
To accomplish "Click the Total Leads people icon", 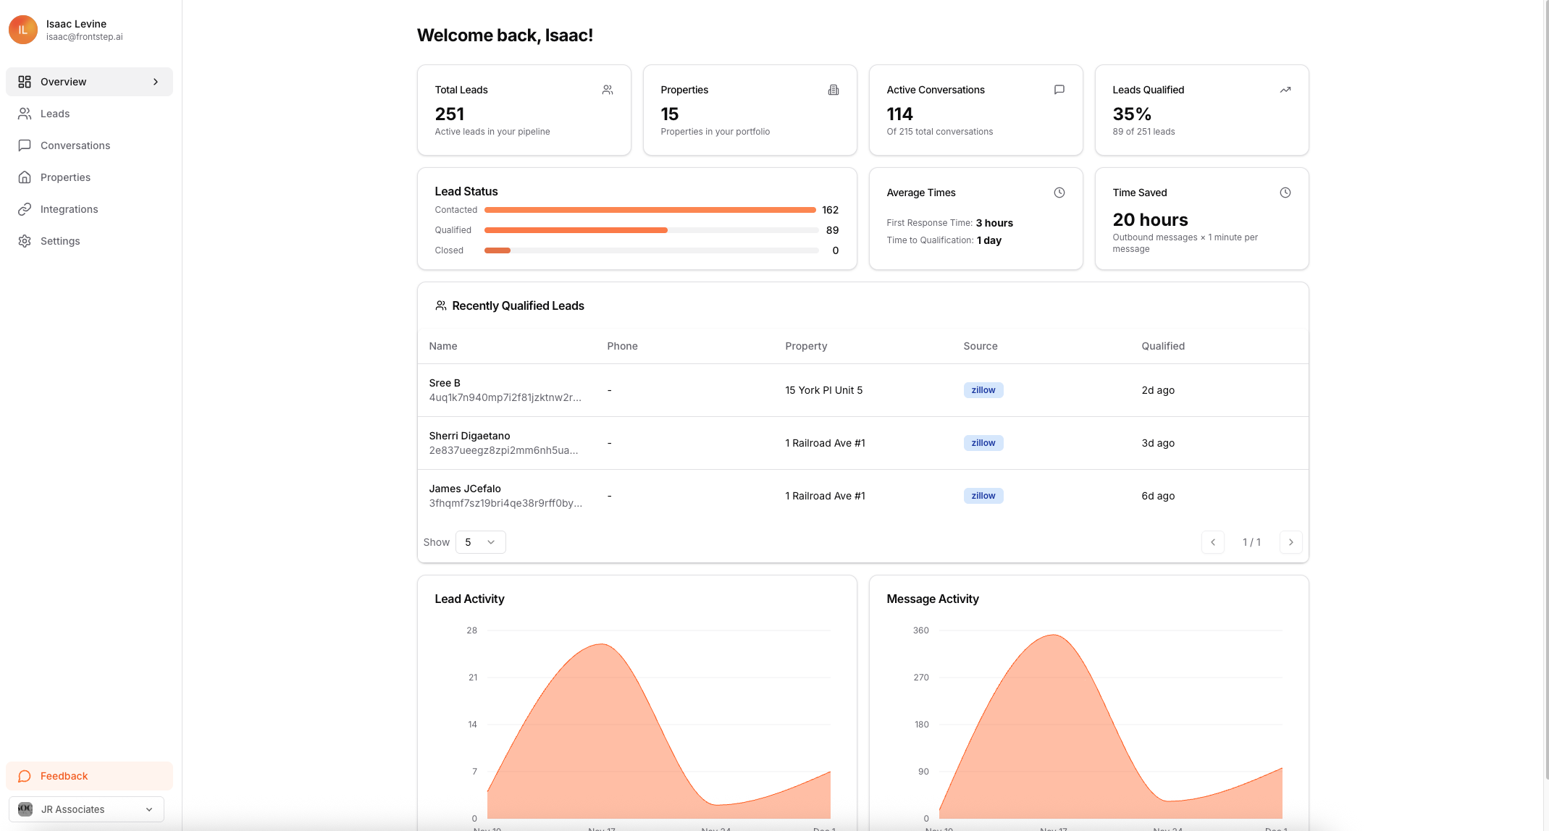I will tap(607, 89).
